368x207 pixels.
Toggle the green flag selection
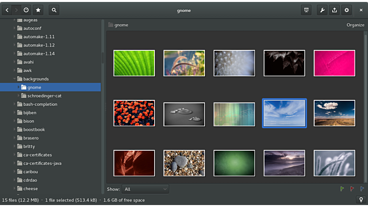pyautogui.click(x=342, y=189)
